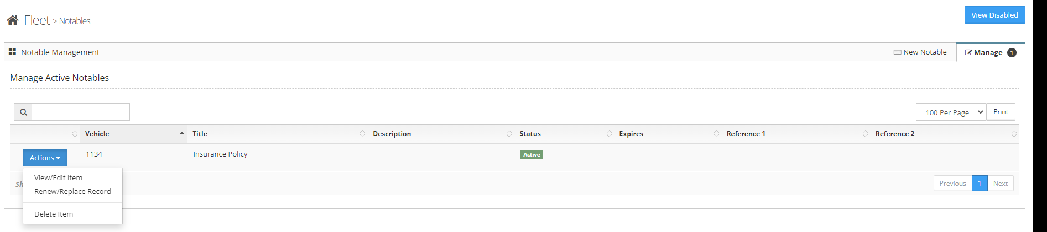The height and width of the screenshot is (232, 1047).
Task: Open the Manage tab
Action: (990, 52)
